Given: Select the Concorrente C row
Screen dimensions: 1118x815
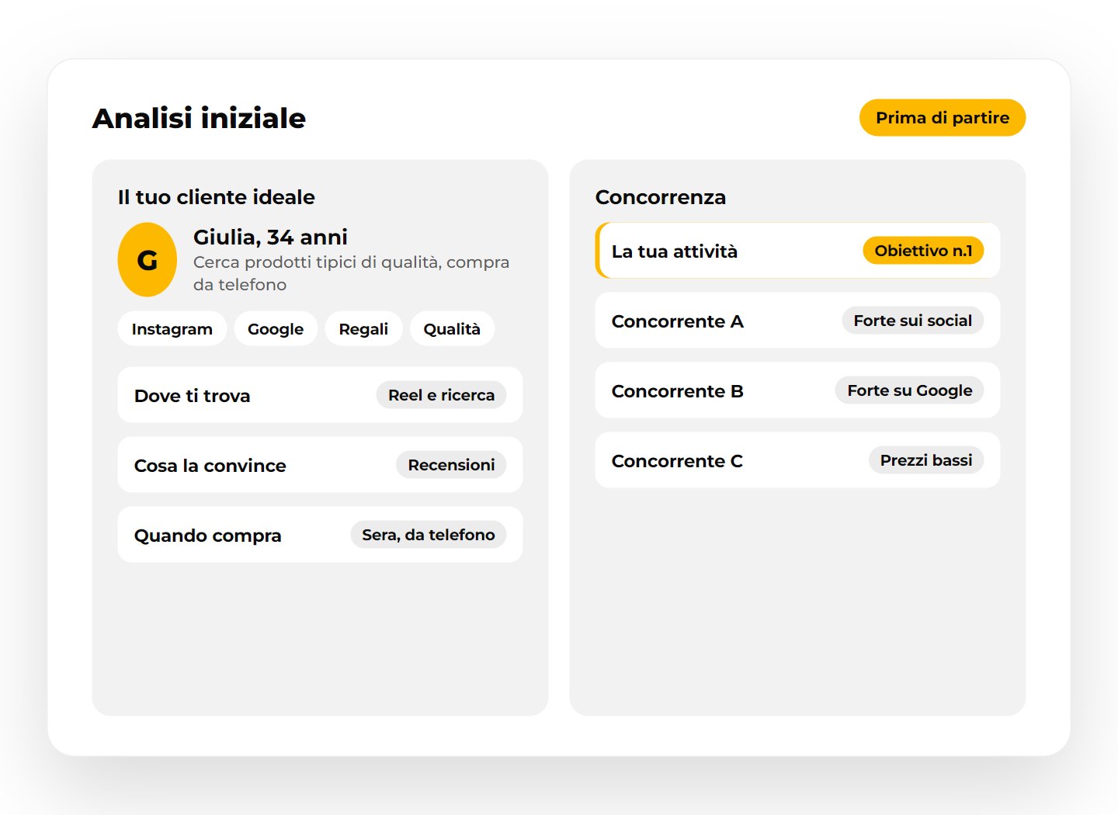Looking at the screenshot, I should tap(797, 460).
